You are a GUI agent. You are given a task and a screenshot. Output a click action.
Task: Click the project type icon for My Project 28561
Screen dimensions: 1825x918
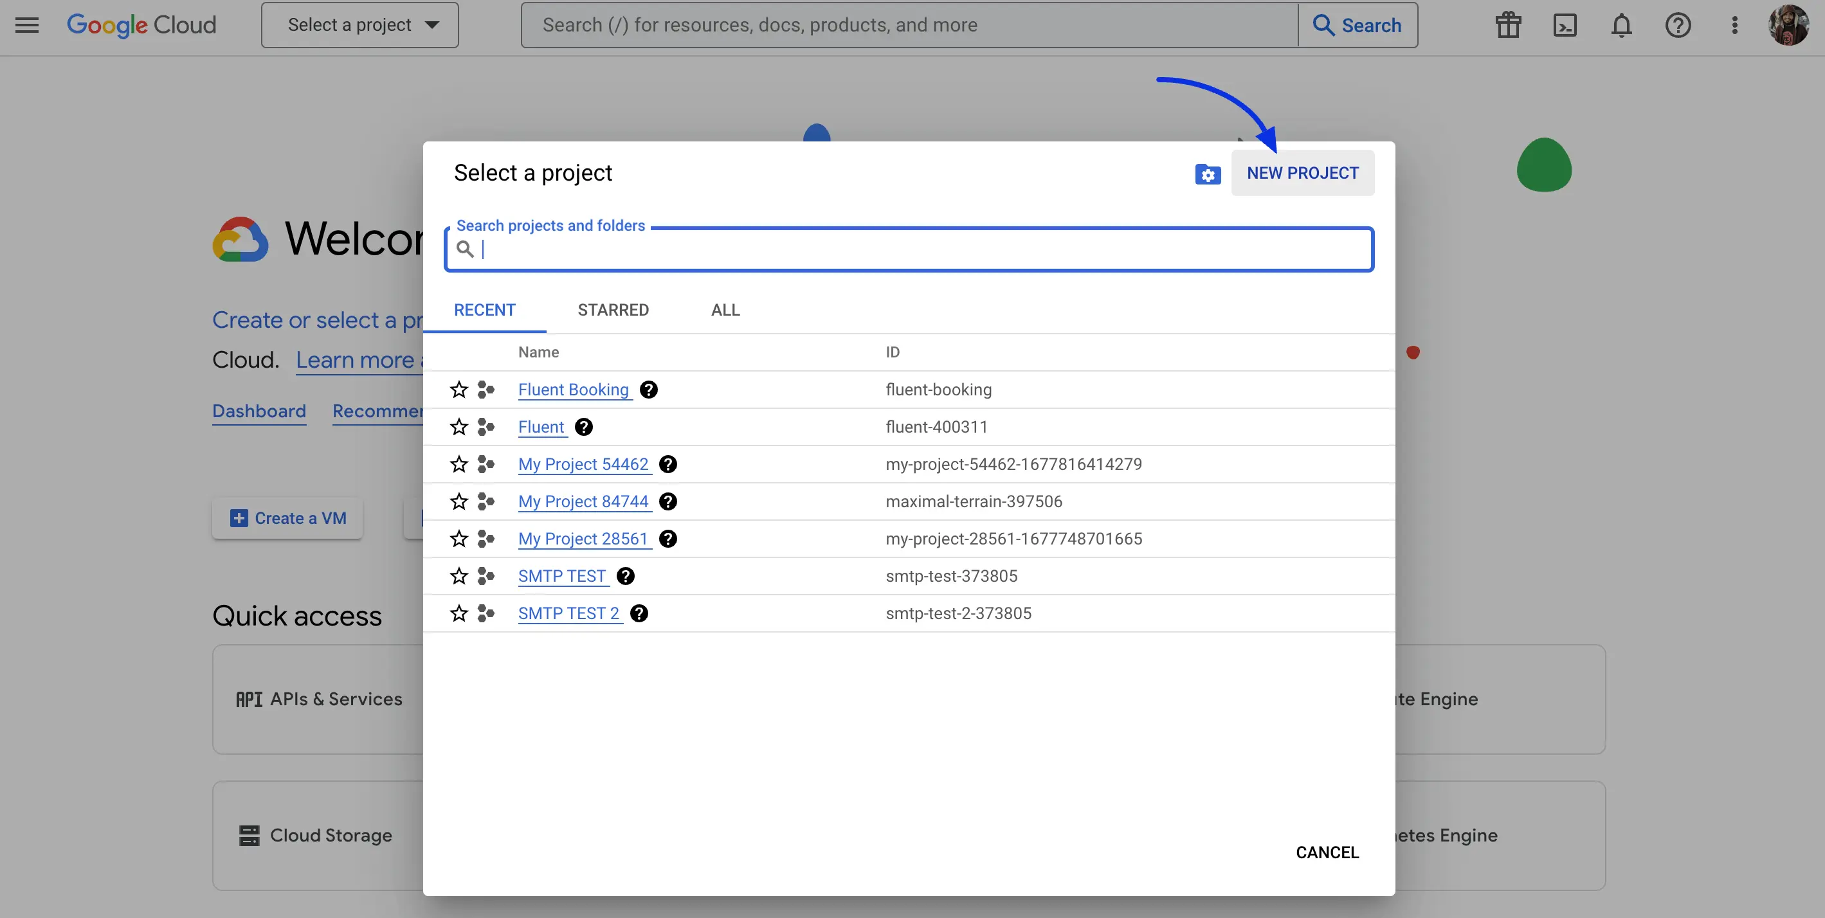pyautogui.click(x=486, y=539)
